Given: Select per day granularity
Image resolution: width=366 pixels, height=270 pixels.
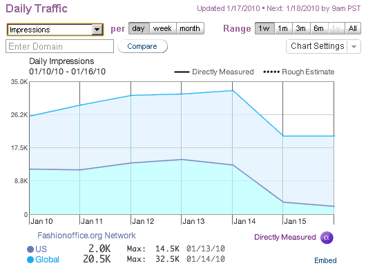Looking at the screenshot, I should pyautogui.click(x=139, y=28).
